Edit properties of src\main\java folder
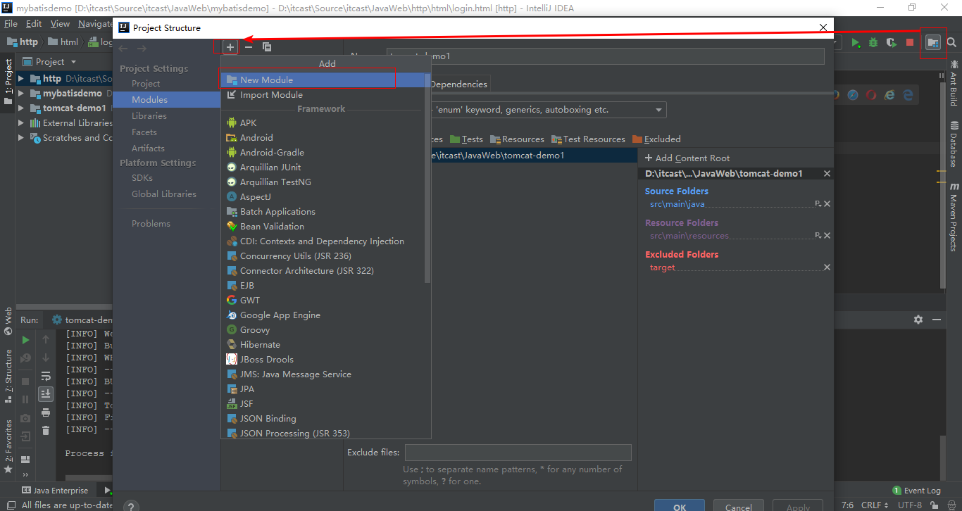Screen dimensions: 962x511 (x=818, y=204)
